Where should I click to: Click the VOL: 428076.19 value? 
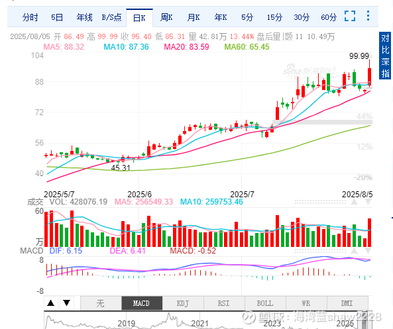click(x=78, y=202)
